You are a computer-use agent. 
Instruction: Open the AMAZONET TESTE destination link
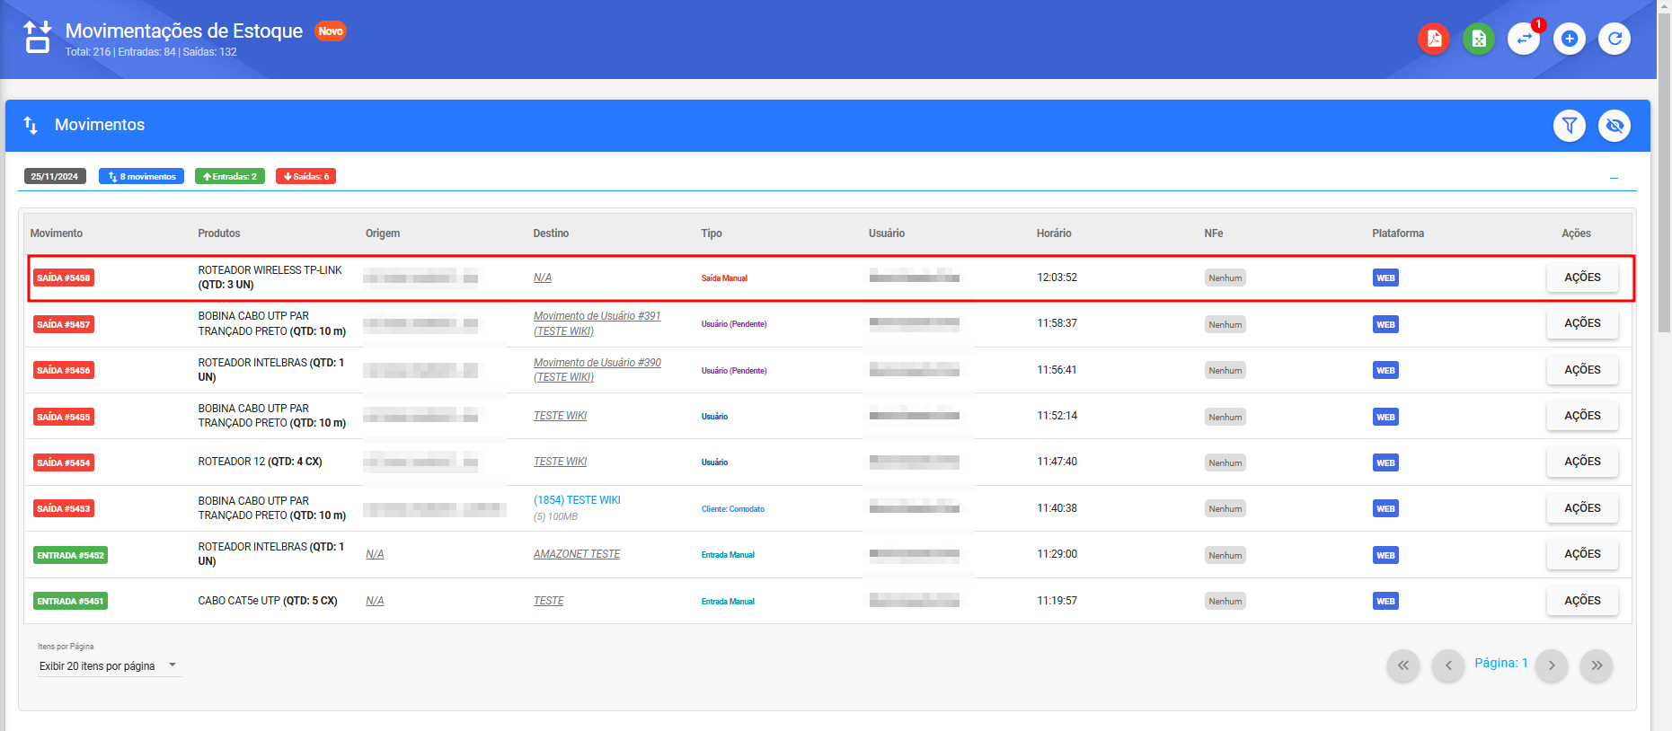pos(577,554)
